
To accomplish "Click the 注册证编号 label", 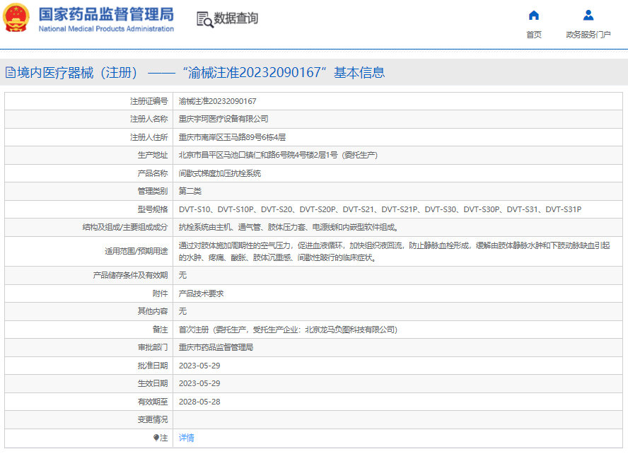I will [149, 101].
